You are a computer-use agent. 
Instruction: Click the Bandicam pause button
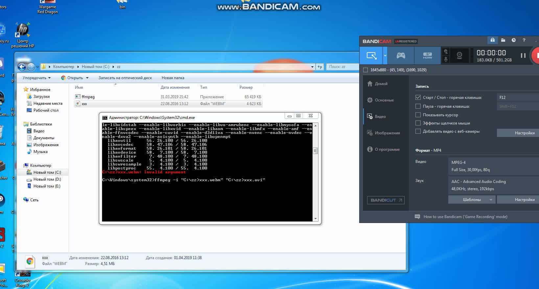point(523,56)
